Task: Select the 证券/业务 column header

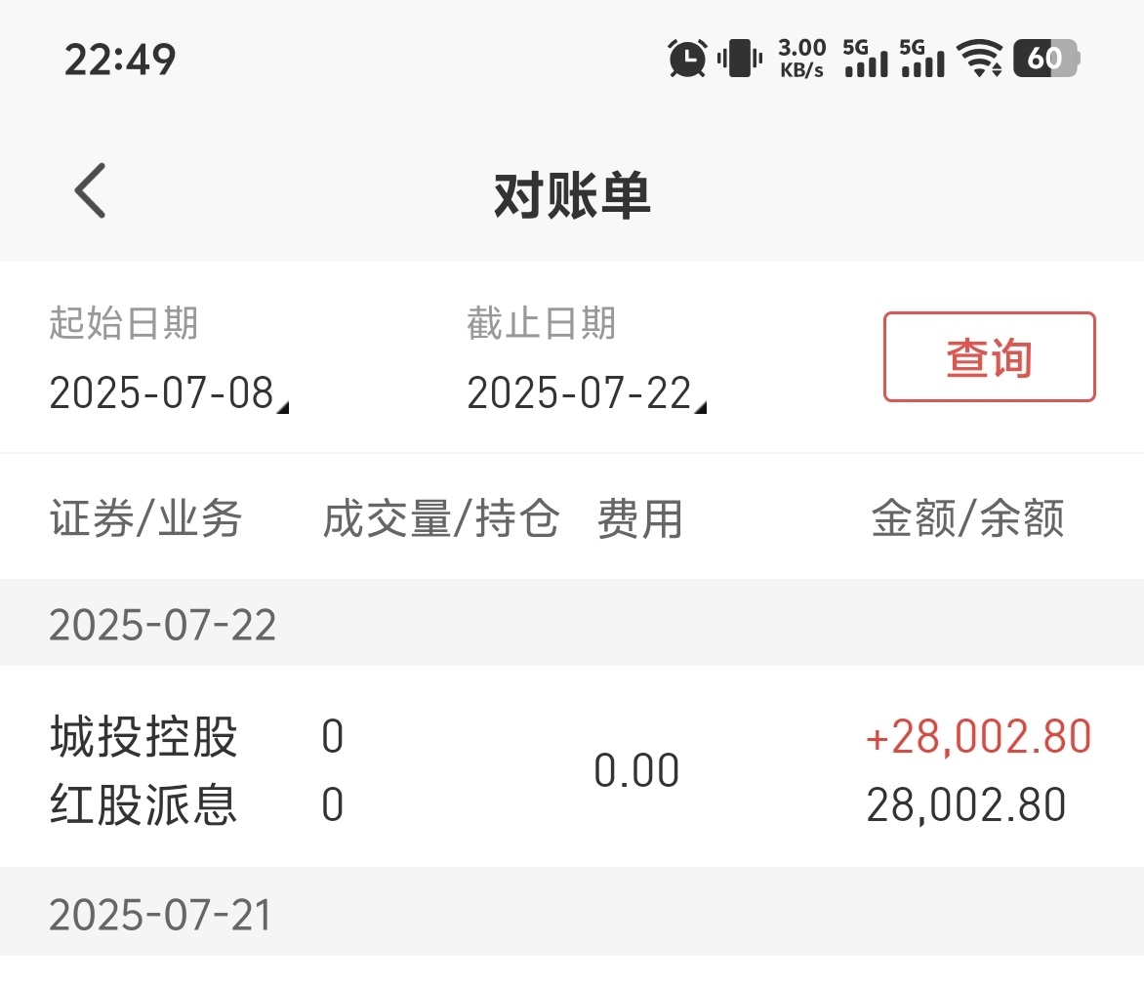Action: click(x=145, y=519)
